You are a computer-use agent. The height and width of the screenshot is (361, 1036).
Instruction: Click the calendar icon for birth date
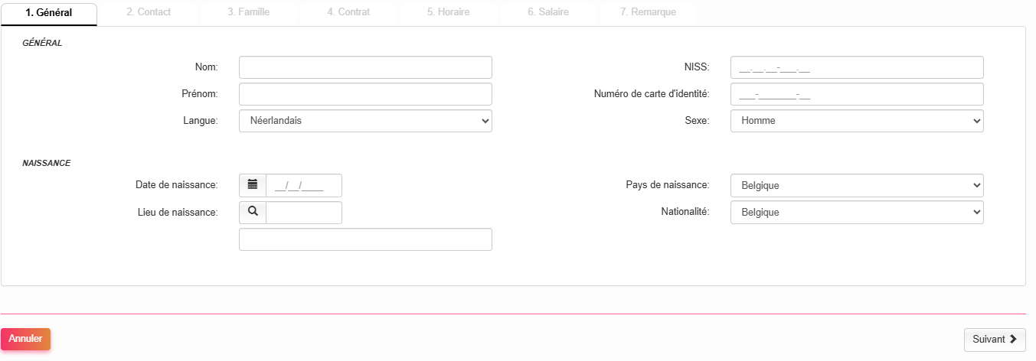253,186
